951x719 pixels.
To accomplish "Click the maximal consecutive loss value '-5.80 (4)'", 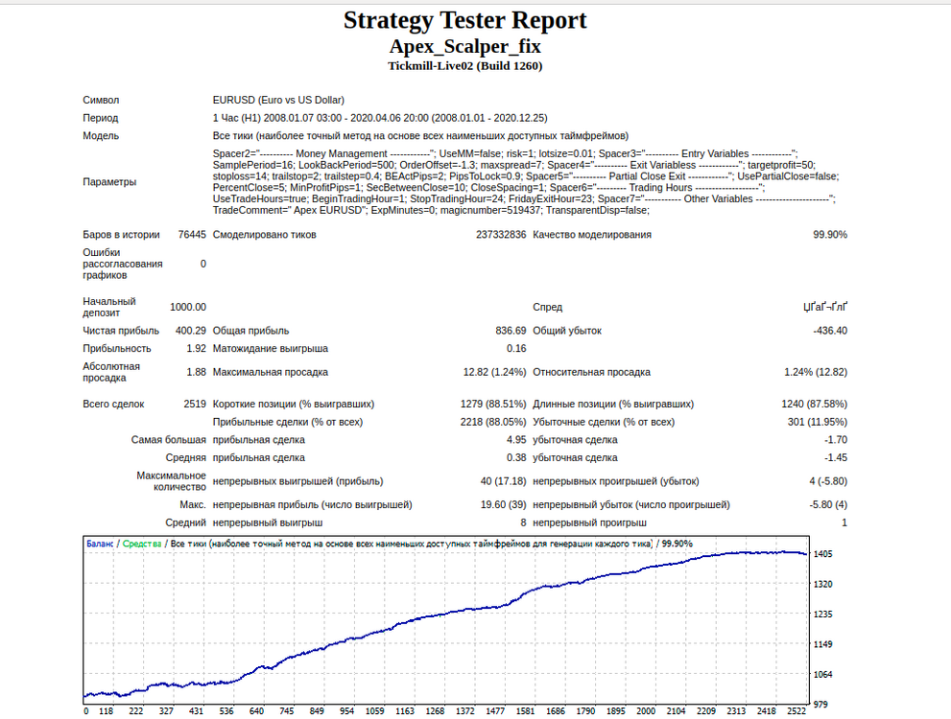I will [x=828, y=504].
